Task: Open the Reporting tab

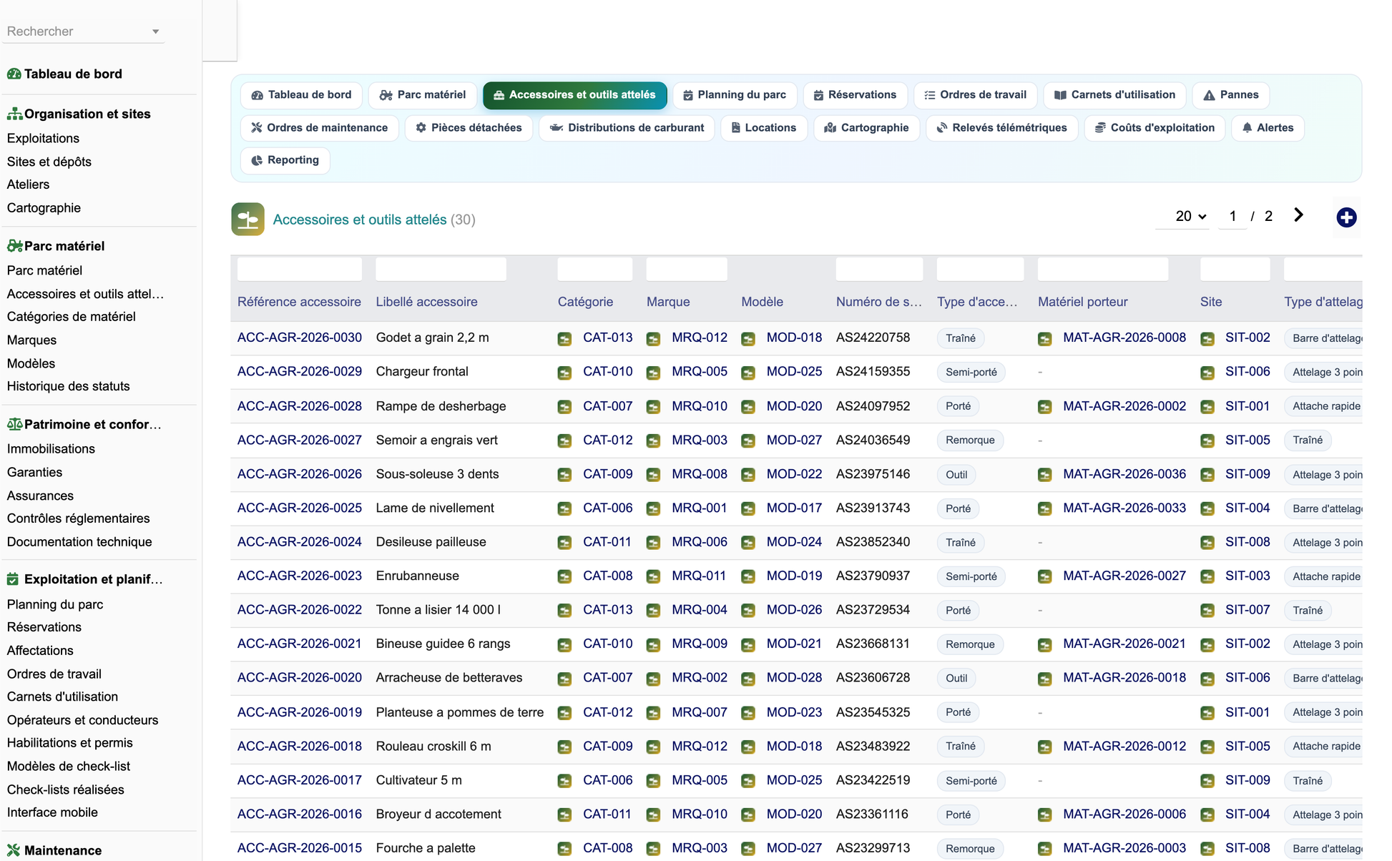Action: point(285,160)
